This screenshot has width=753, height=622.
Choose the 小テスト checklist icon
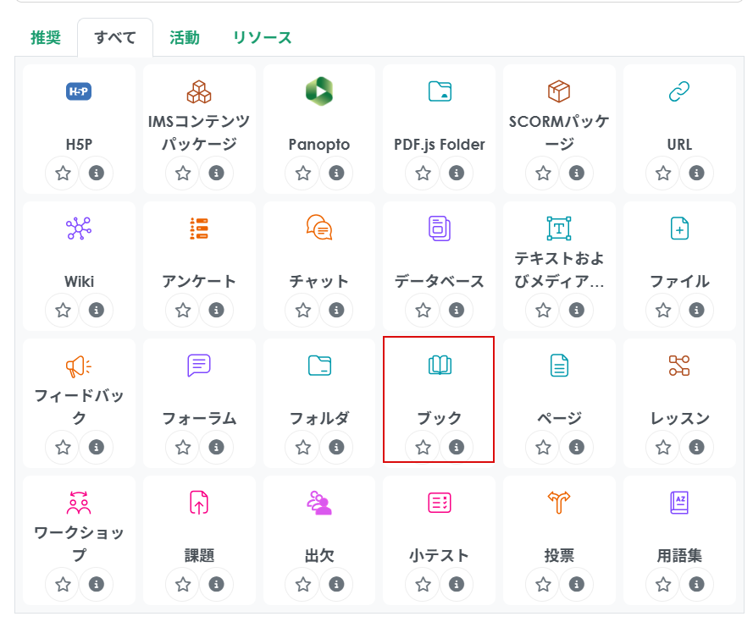440,502
